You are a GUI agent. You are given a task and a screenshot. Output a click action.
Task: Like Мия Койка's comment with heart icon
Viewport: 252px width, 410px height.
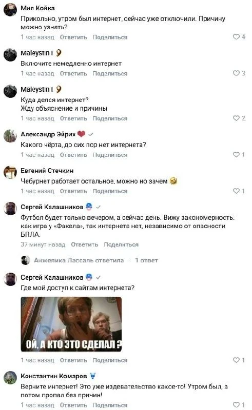coord(236,37)
